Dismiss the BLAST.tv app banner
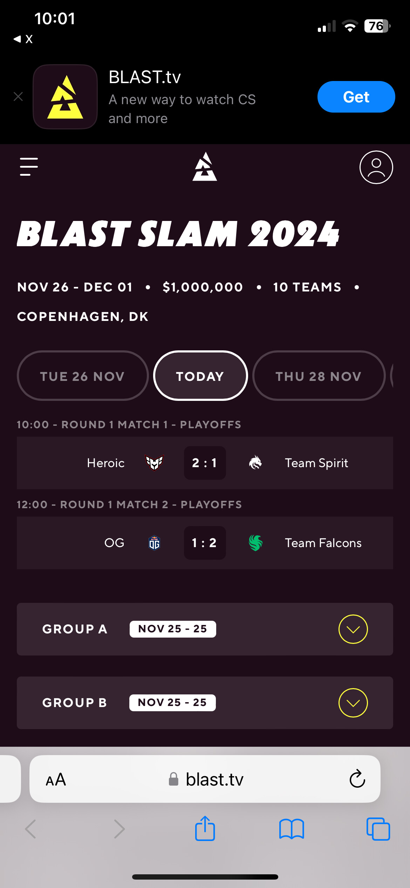Screen dimensions: 410x888 [x=18, y=96]
